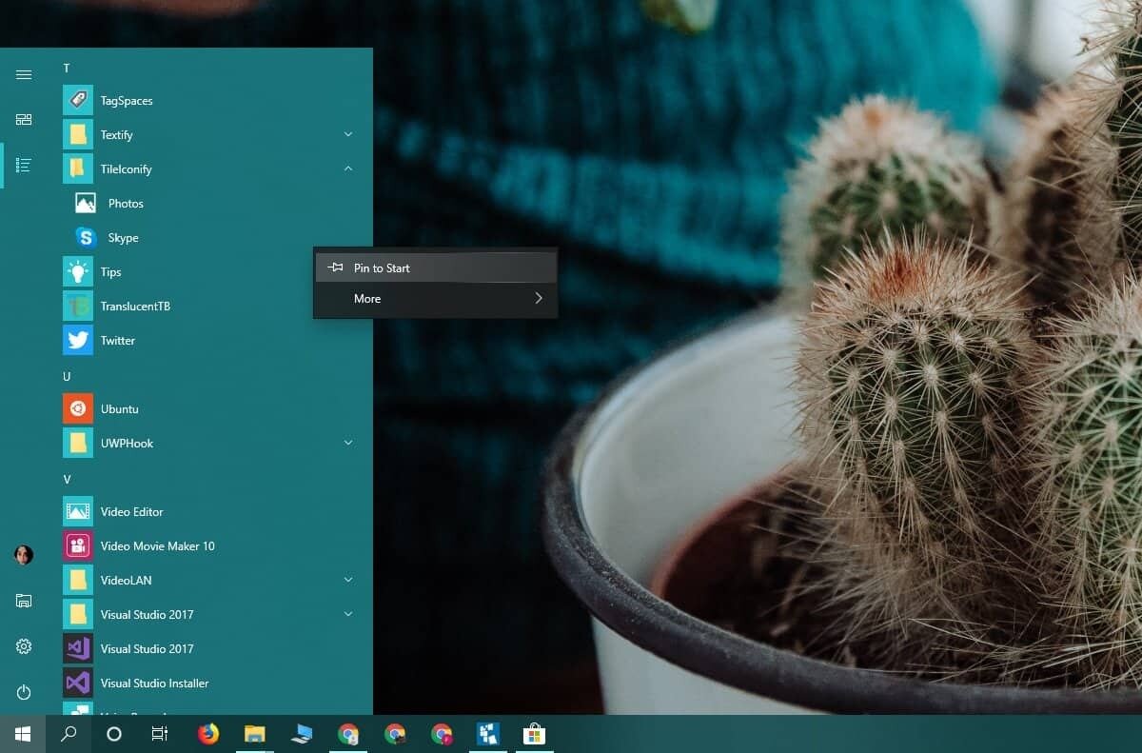Open the More submenu
Screen dimensions: 1142x753
[x=435, y=299]
